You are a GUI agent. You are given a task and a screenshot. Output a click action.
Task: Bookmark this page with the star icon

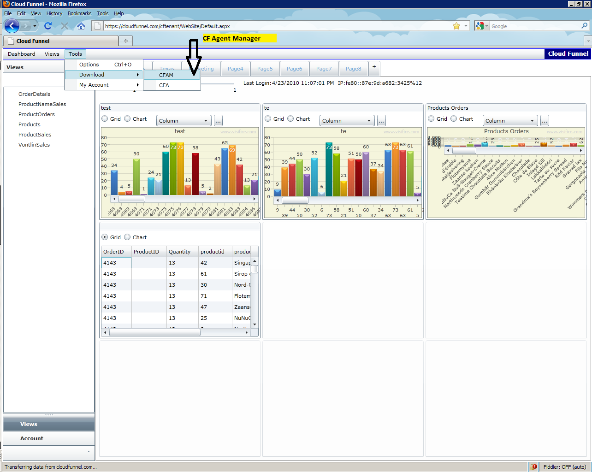point(456,26)
